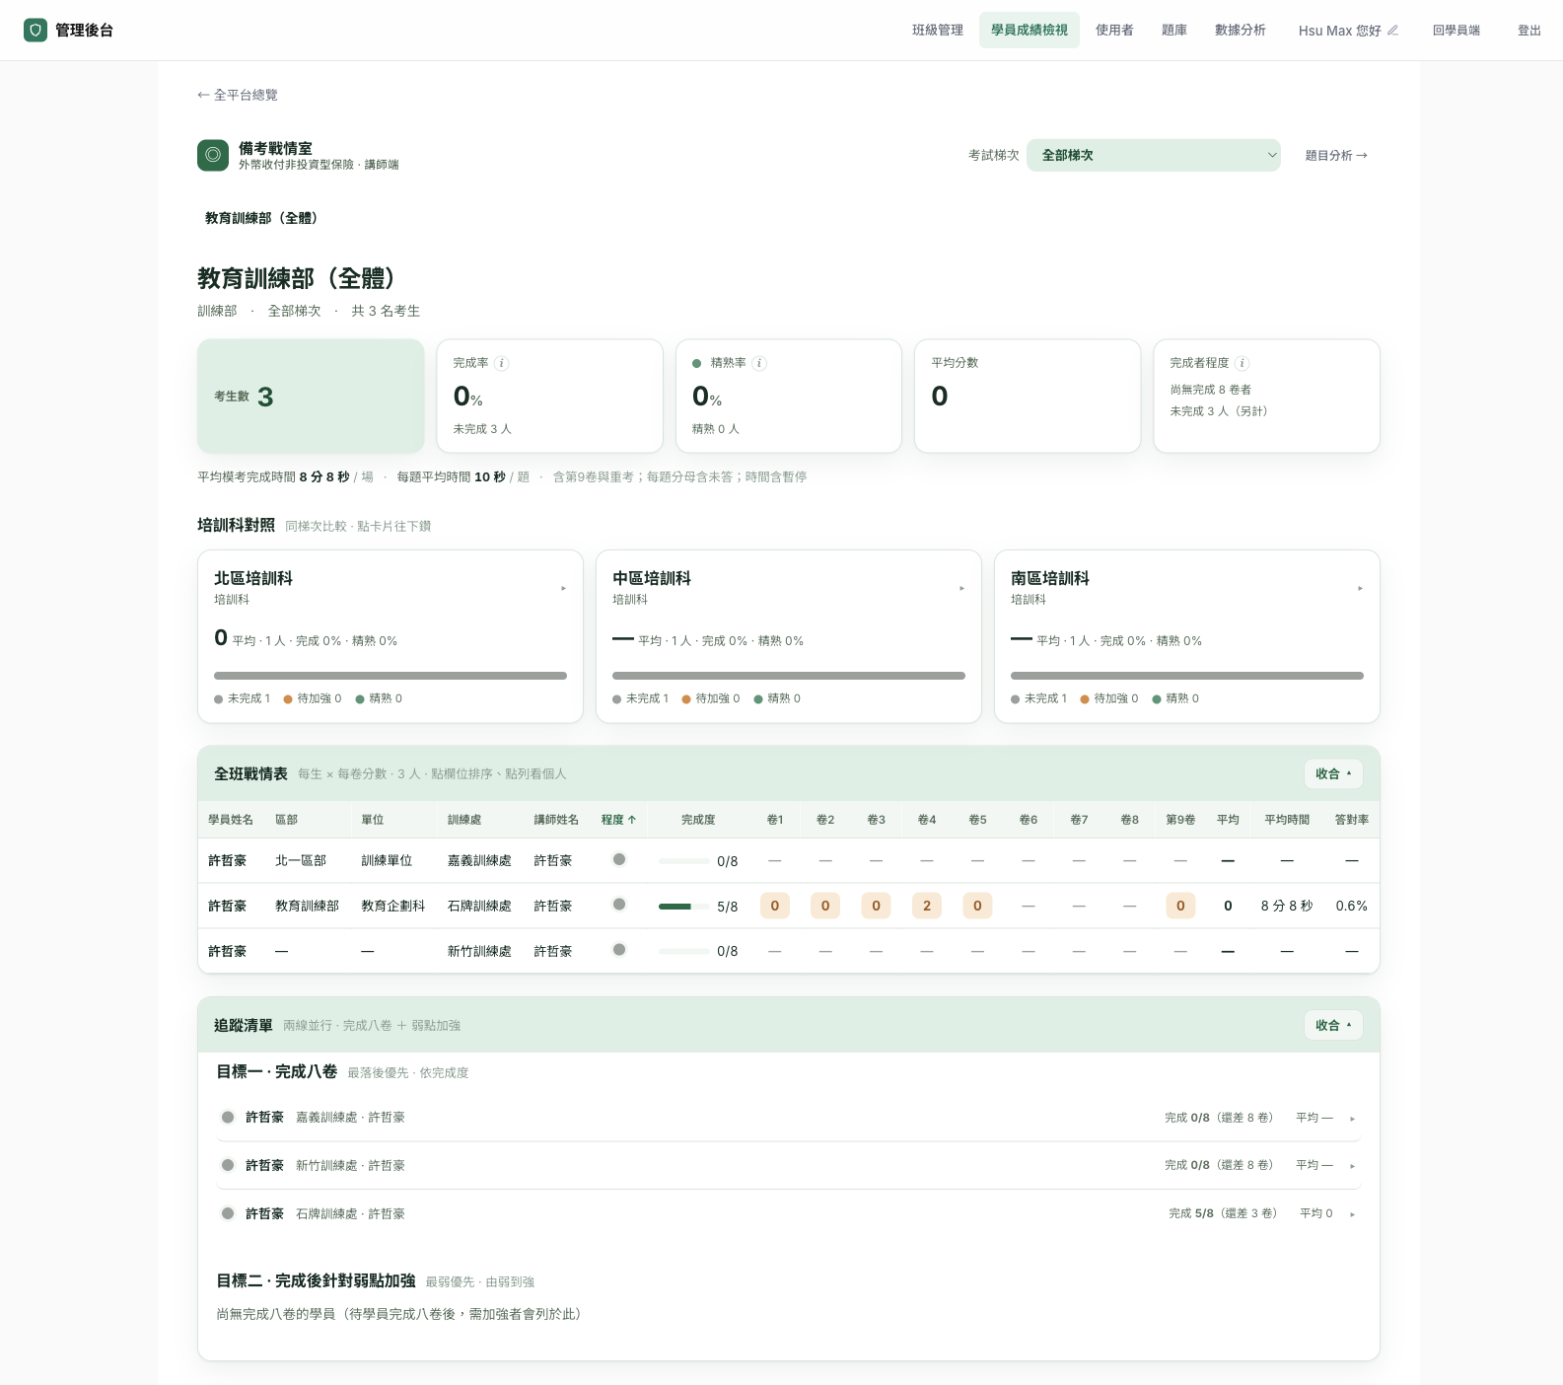This screenshot has height=1385, width=1563.
Task: Switch to 回學員端 view
Action: pos(1456,31)
